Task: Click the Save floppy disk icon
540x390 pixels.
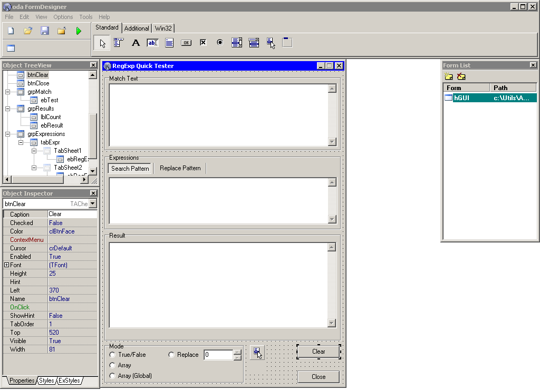Action: [45, 31]
